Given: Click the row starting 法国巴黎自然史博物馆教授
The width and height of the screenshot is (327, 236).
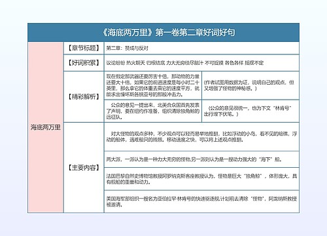Looking at the screenshot, I should pos(201,179).
